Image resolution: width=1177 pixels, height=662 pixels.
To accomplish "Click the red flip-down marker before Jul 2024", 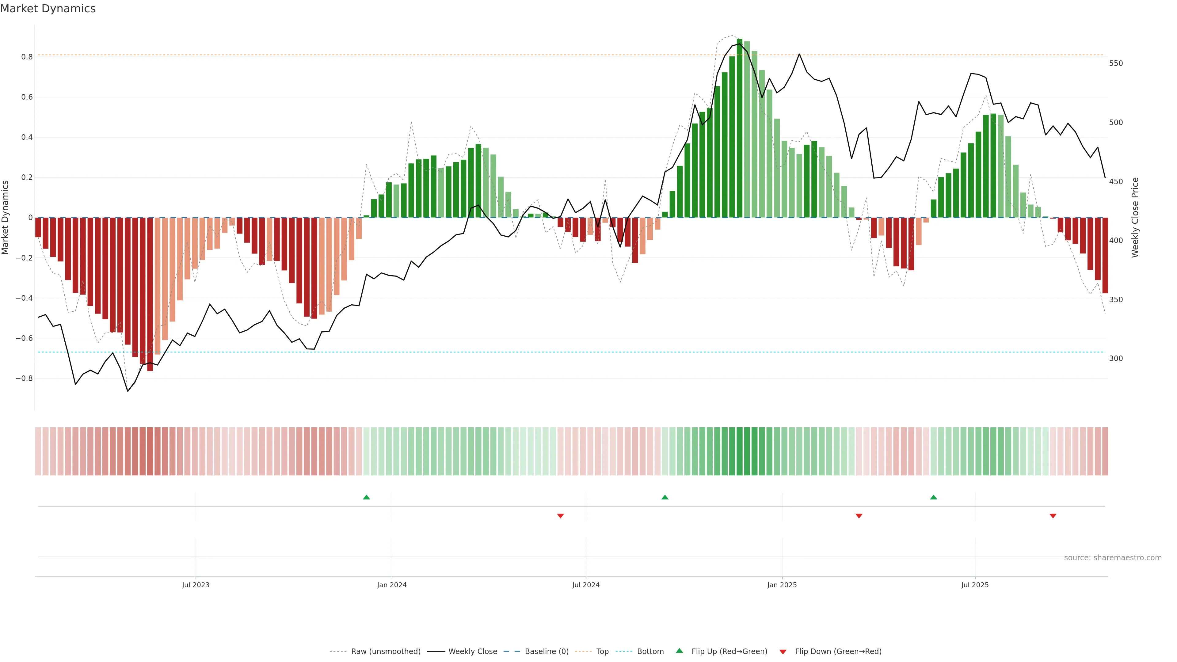I will tap(561, 516).
